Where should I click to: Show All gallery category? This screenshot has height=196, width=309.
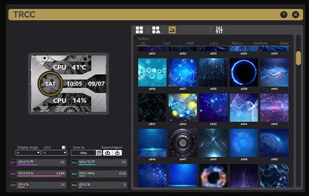pyautogui.click(x=144, y=43)
